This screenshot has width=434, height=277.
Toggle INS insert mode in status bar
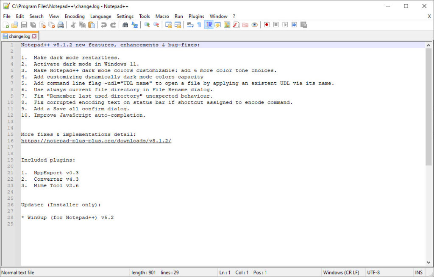coord(419,273)
